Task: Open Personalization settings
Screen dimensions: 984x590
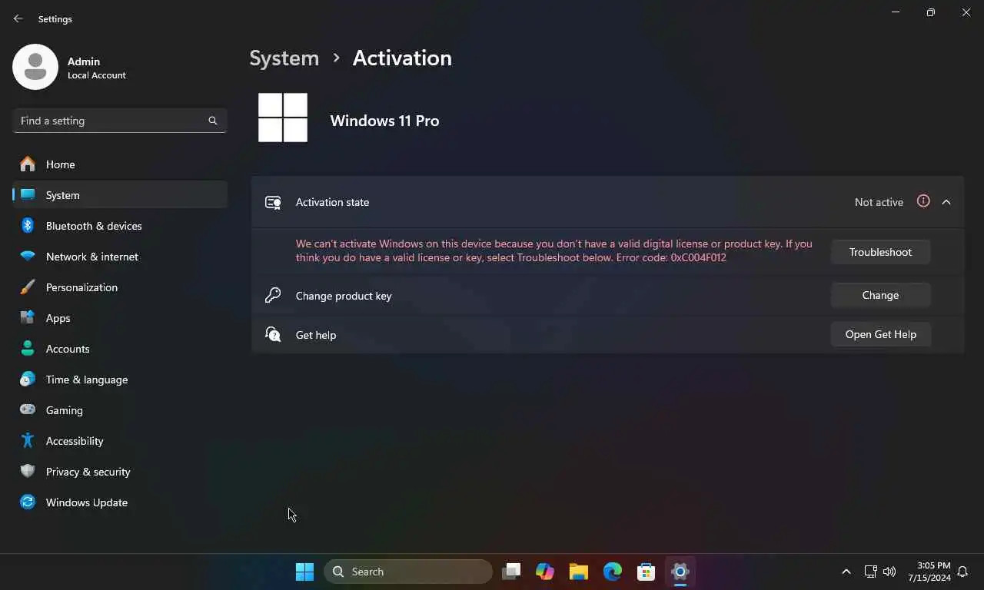Action: point(120,287)
